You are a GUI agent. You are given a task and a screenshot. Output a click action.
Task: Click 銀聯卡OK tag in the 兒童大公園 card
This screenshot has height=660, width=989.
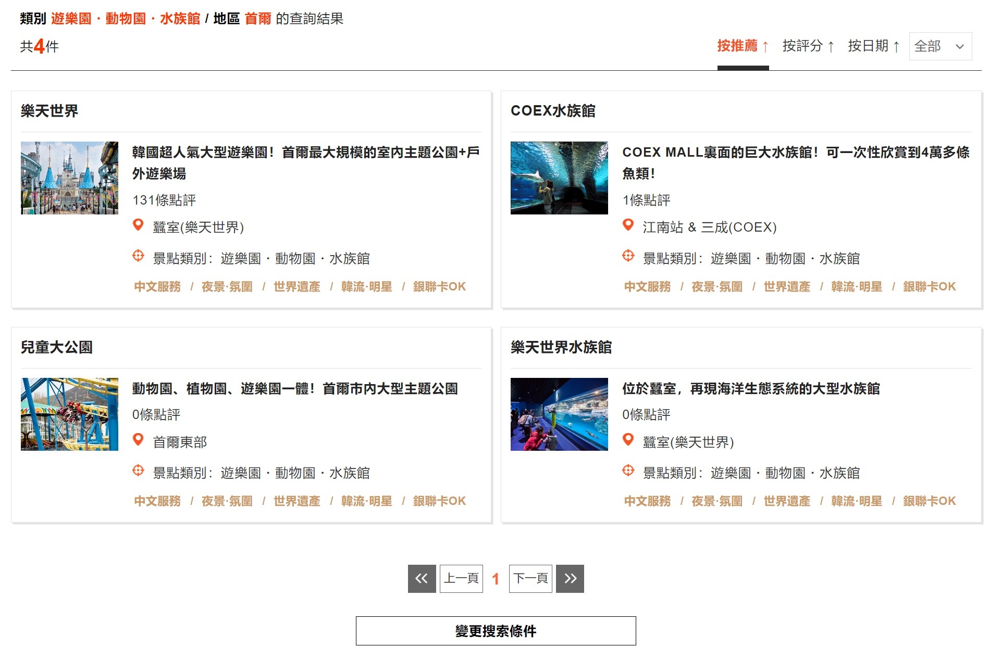point(440,501)
